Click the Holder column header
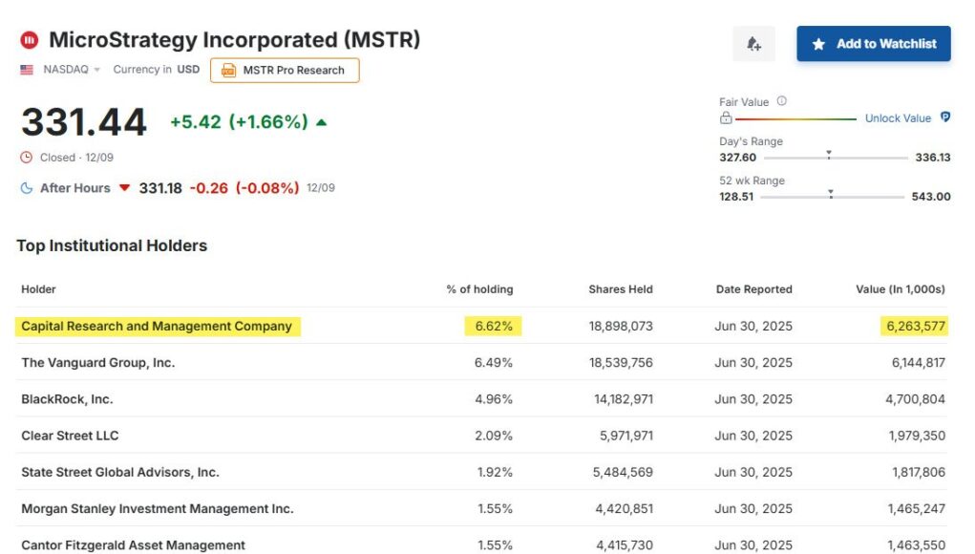Image resolution: width=975 pixels, height=554 pixels. point(38,289)
